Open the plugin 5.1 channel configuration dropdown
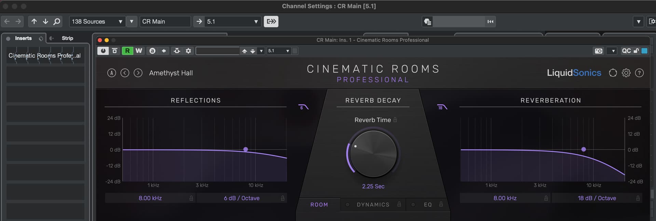Viewport: 656px width, 221px height. (279, 51)
